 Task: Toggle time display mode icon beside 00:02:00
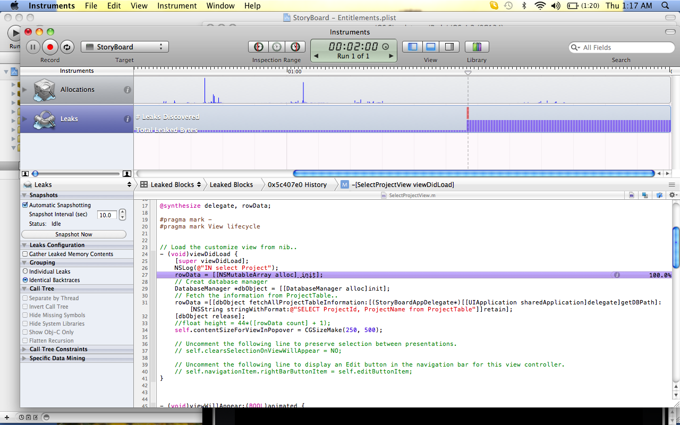tap(386, 46)
